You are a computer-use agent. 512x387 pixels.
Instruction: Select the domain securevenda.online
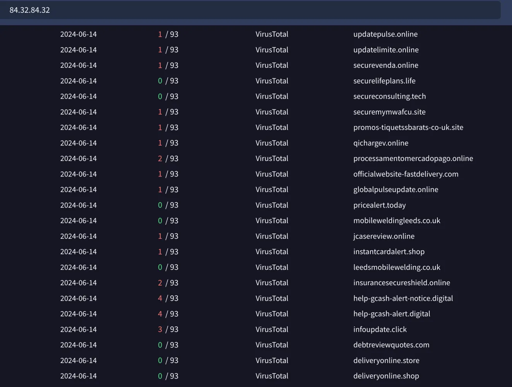pos(386,65)
